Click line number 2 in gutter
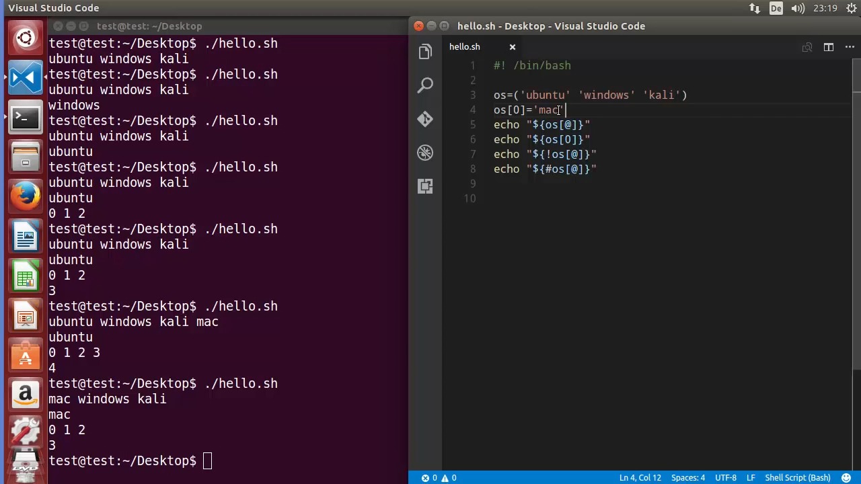 pos(473,81)
